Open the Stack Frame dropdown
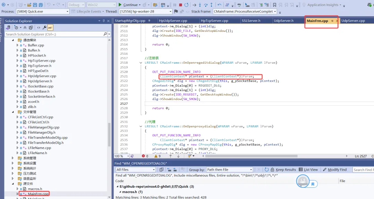The image size is (374, 199). pyautogui.click(x=245, y=11)
